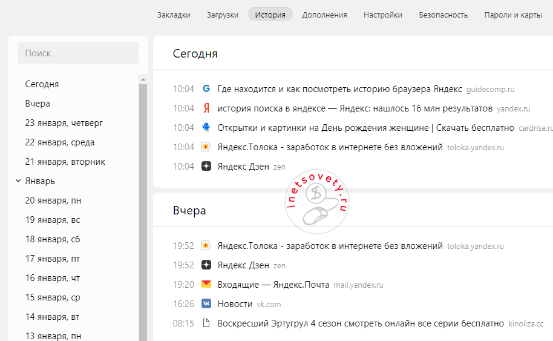The height and width of the screenshot is (341, 553).
Task: Select 19 января, вс in the date list
Action: click(x=53, y=220)
